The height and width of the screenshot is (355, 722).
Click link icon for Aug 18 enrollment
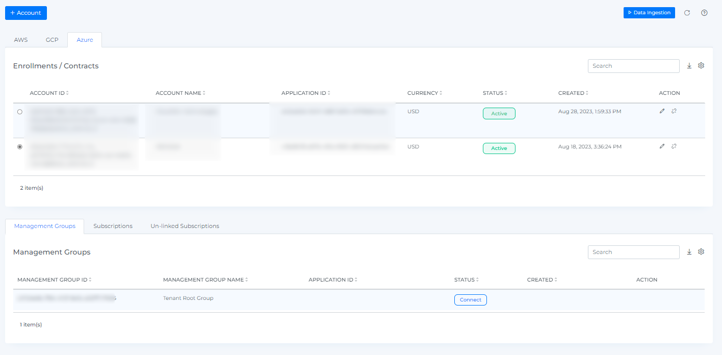674,146
